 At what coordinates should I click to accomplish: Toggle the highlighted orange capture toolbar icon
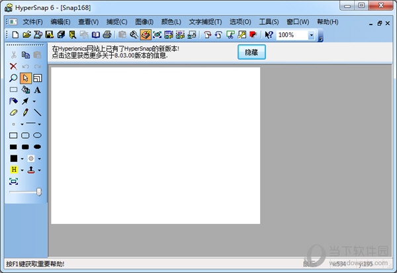[x=146, y=34]
